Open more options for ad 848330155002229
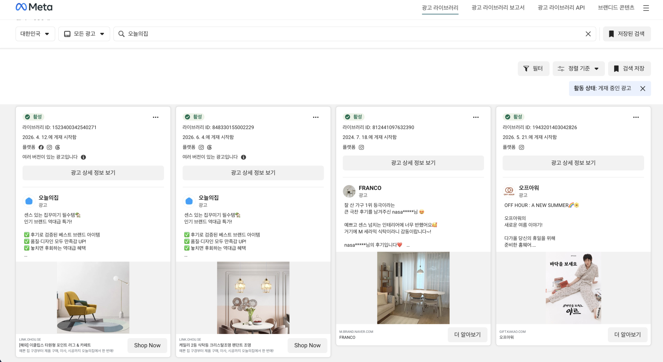This screenshot has height=362, width=663. pyautogui.click(x=316, y=117)
